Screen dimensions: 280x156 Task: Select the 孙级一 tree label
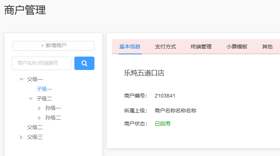click(x=53, y=108)
